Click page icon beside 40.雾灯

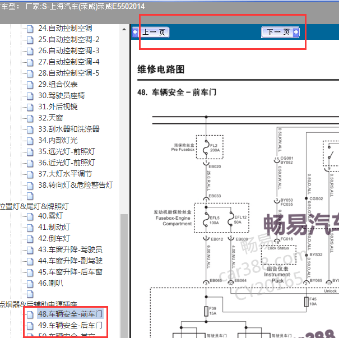pyautogui.click(x=30, y=217)
